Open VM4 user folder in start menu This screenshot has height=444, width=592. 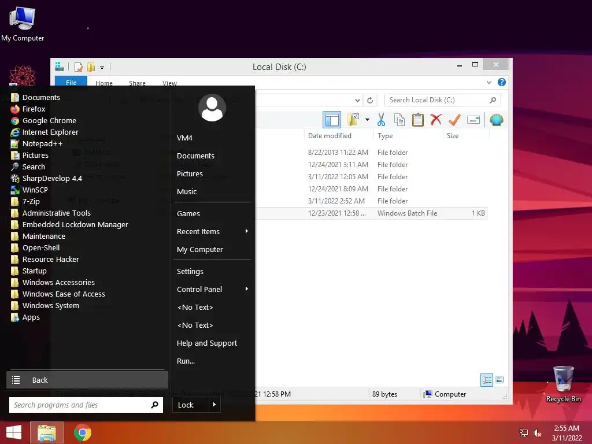(x=184, y=138)
